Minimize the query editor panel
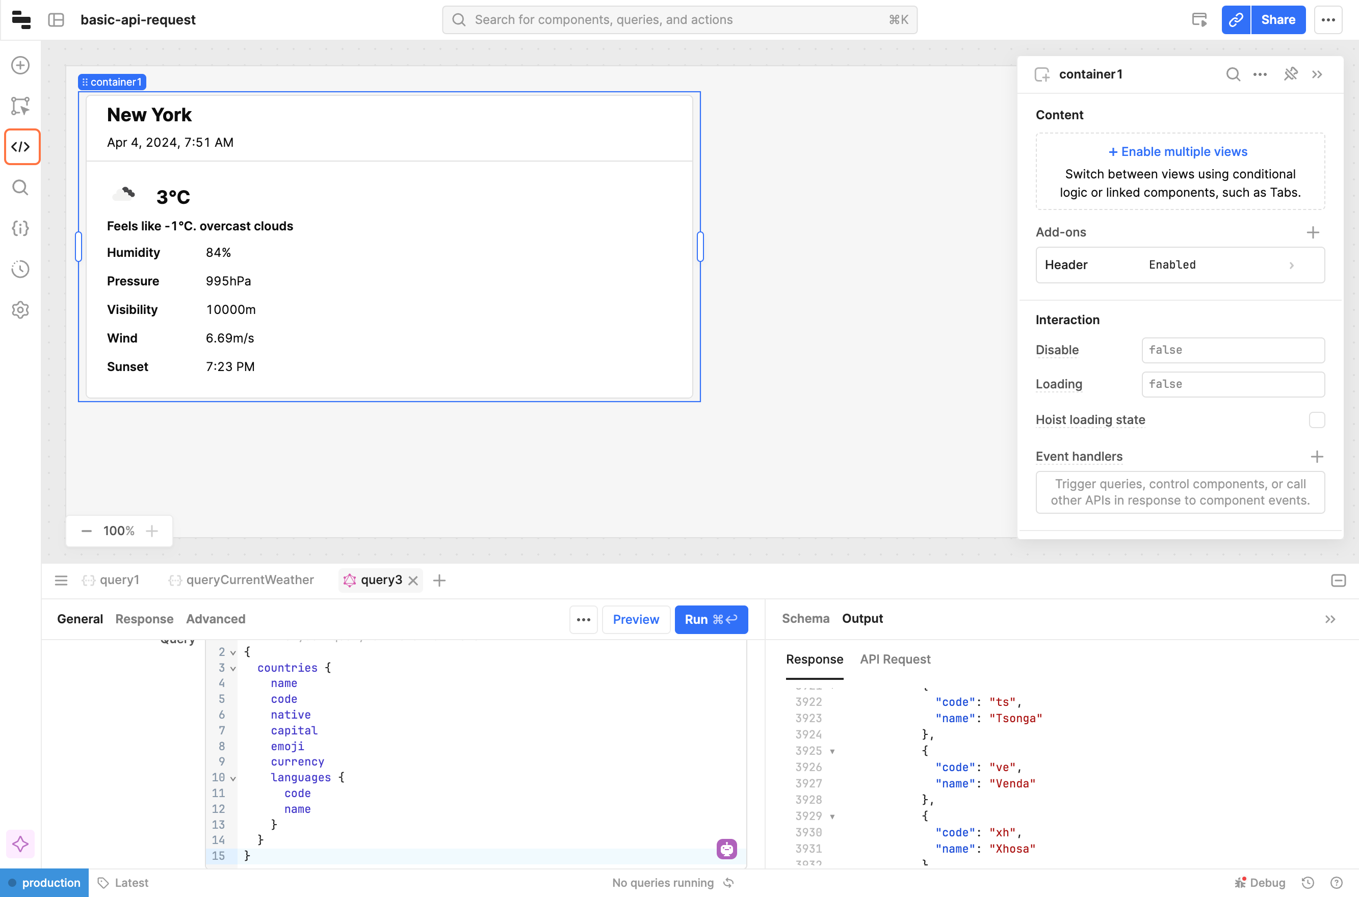Screen dimensions: 1359x897 pyautogui.click(x=1338, y=581)
